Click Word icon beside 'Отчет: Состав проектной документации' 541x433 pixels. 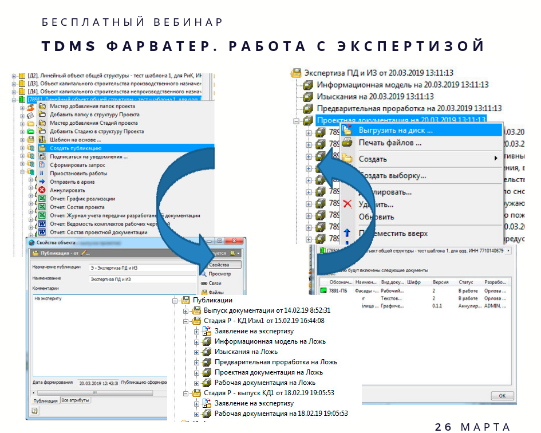click(42, 232)
